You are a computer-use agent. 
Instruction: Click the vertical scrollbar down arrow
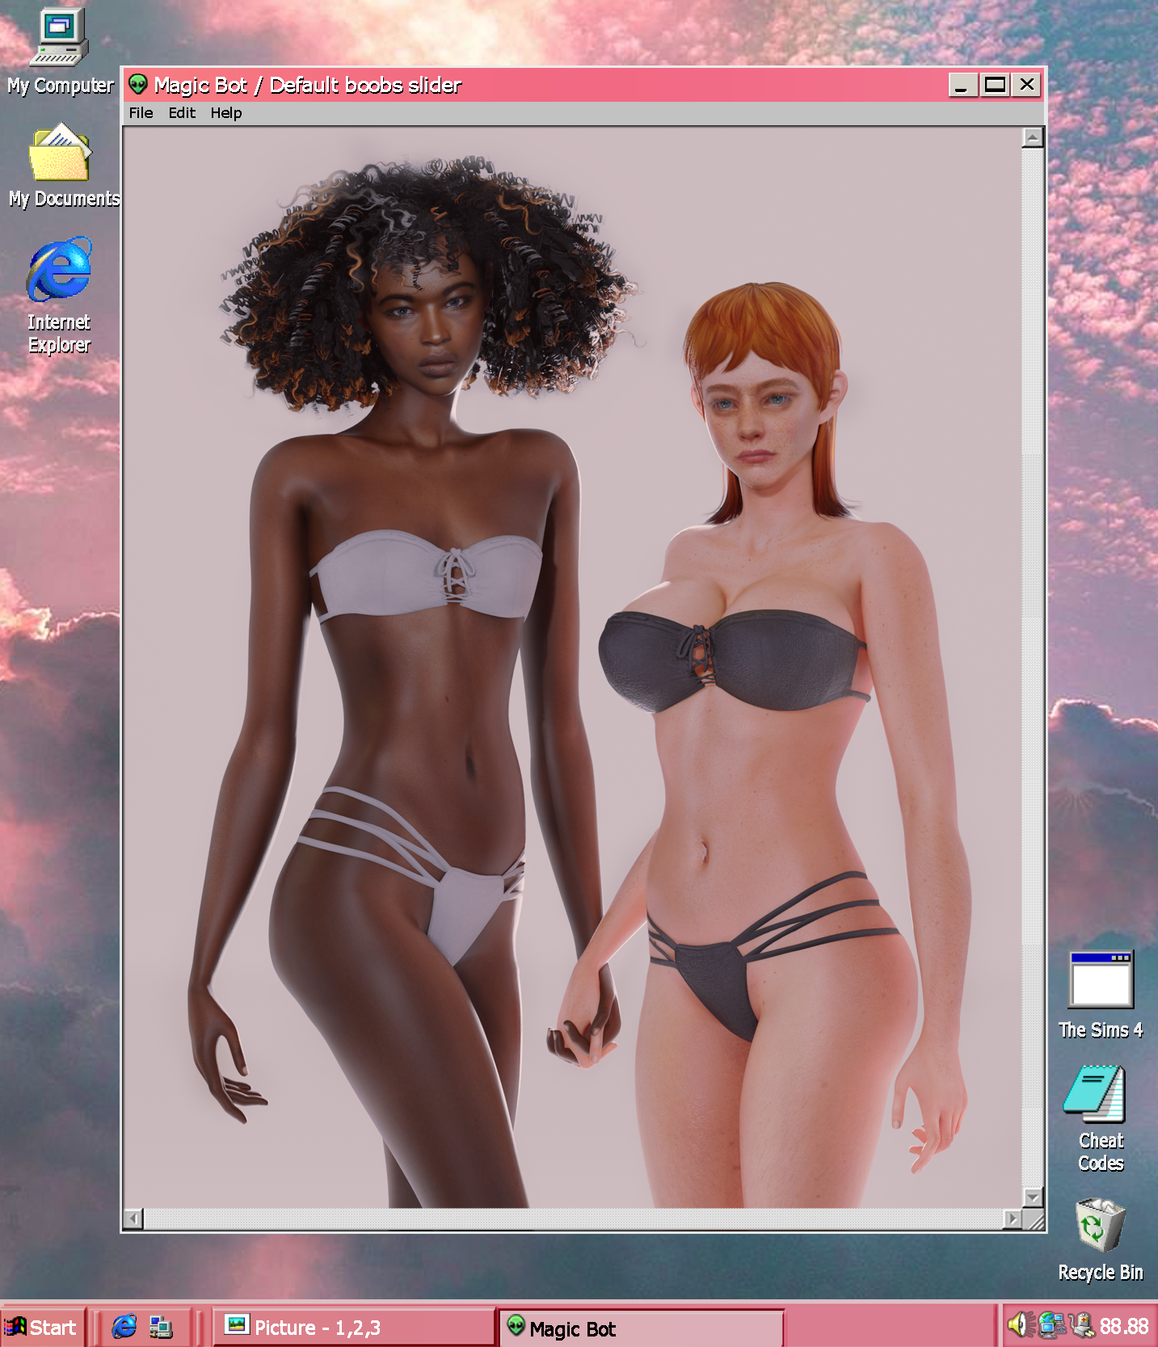click(1032, 1197)
